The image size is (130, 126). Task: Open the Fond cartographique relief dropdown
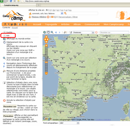point(78,123)
